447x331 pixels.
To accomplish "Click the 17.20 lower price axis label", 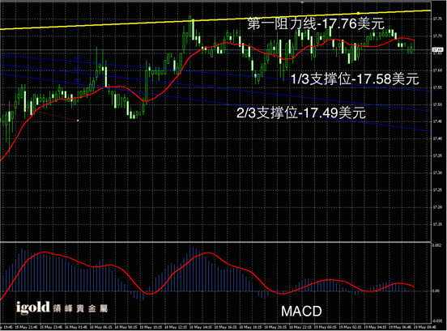I will click(437, 207).
